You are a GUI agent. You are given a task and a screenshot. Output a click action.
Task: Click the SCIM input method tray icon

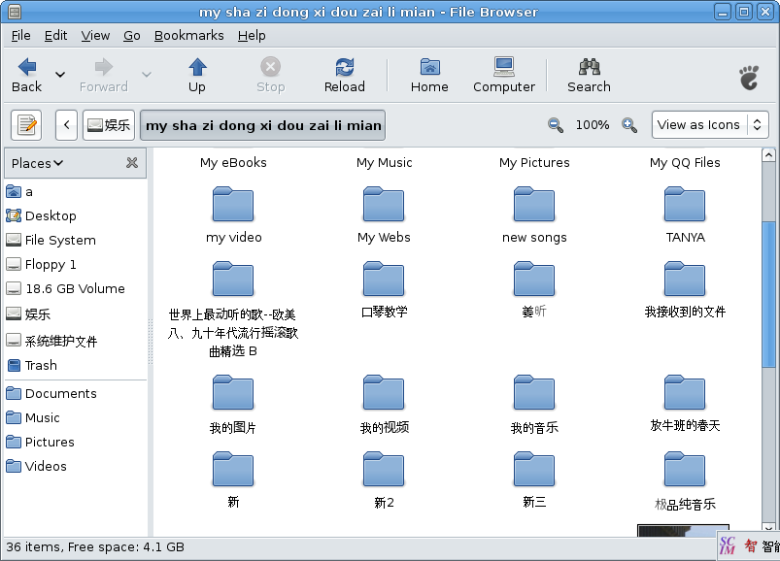pyautogui.click(x=728, y=545)
